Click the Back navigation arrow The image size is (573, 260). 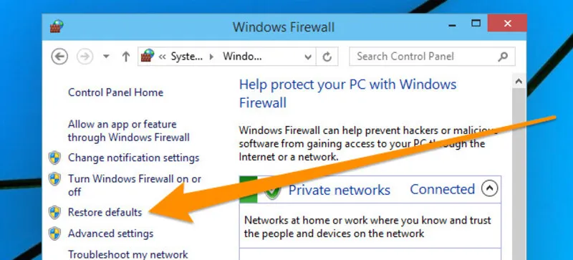(x=59, y=57)
